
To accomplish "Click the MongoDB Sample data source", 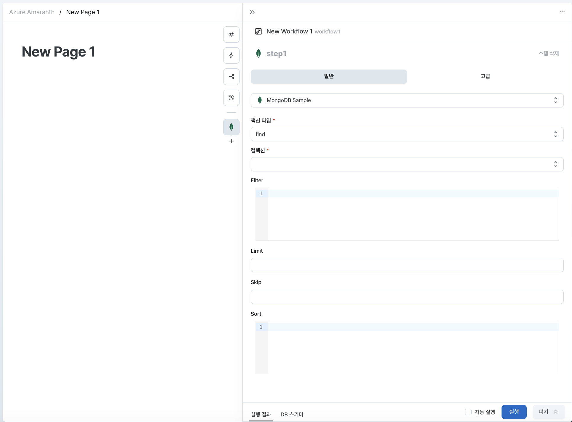I will (x=406, y=100).
